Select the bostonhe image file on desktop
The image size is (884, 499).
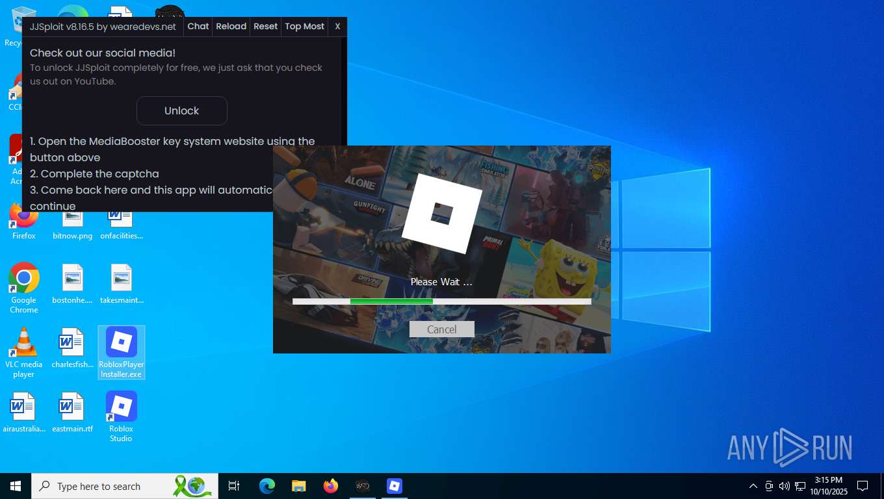(72, 284)
